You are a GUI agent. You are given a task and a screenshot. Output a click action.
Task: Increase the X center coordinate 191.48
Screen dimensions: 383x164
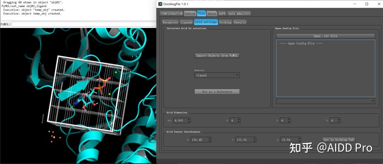point(210,138)
